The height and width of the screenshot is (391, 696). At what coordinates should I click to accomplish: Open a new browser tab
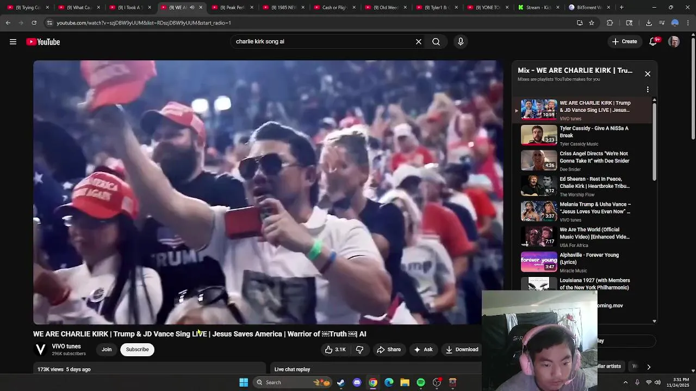pyautogui.click(x=622, y=8)
